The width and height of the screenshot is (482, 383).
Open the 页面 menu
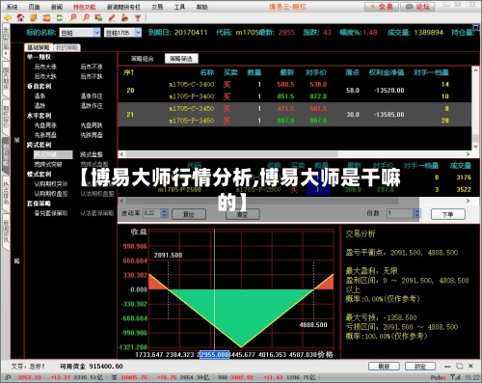point(34,7)
